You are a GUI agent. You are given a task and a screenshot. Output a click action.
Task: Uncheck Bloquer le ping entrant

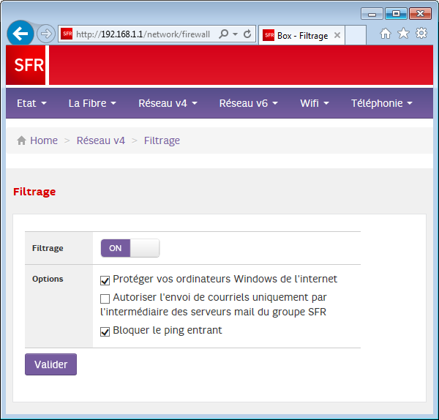tap(105, 331)
